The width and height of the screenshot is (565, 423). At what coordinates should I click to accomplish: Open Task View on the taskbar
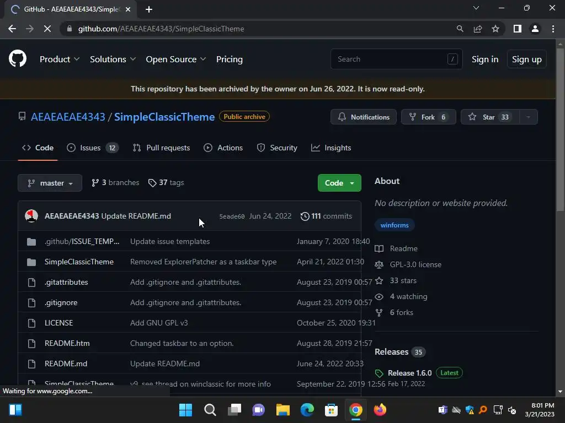[x=234, y=410]
